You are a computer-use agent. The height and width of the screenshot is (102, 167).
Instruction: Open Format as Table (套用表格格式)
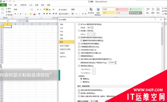point(98,12)
